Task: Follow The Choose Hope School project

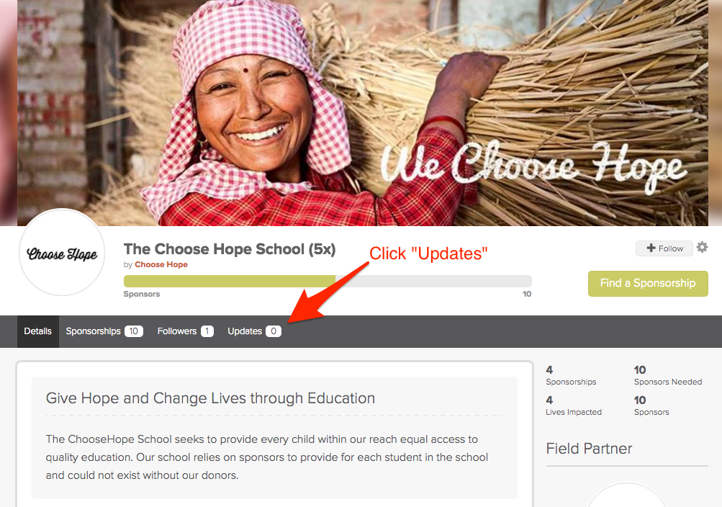Action: pos(664,248)
